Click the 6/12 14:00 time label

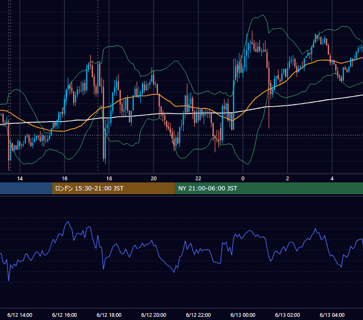pos(20,315)
